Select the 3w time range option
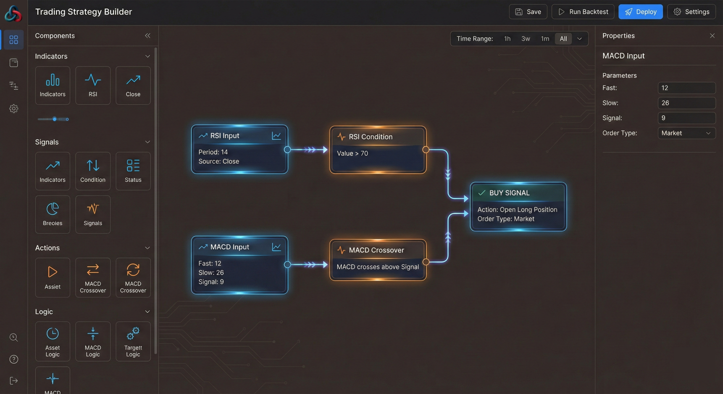723x394 pixels. [x=526, y=39]
